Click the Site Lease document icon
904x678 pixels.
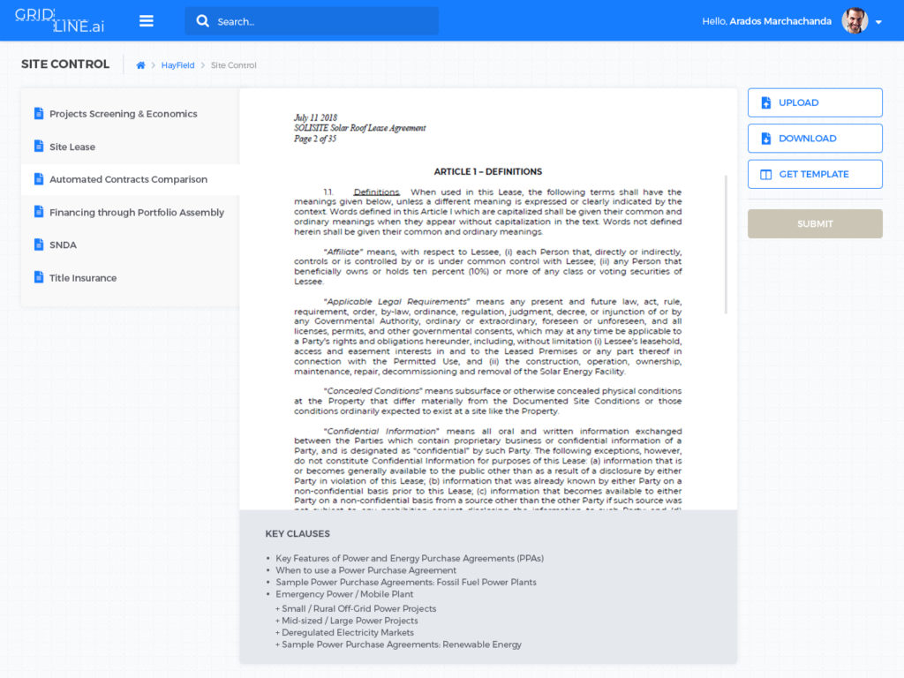(38, 147)
